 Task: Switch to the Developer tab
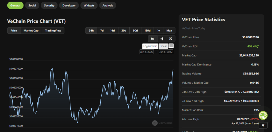pos(69,5)
